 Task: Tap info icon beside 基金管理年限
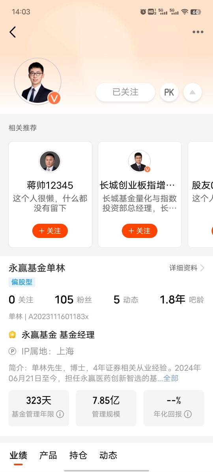click(60, 414)
